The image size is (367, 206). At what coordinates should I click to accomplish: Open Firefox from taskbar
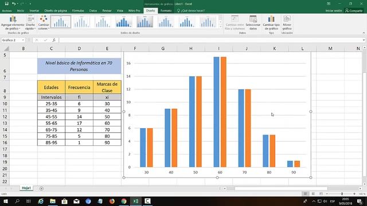point(112,201)
